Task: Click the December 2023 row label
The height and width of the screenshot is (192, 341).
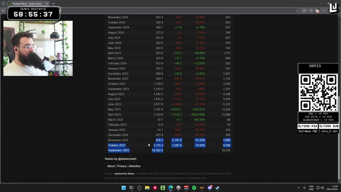Action: pyautogui.click(x=118, y=74)
